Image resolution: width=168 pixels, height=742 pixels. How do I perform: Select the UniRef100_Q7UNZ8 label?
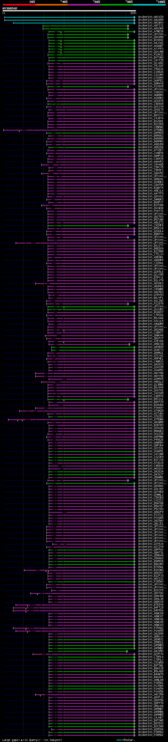pyautogui.click(x=151, y=410)
